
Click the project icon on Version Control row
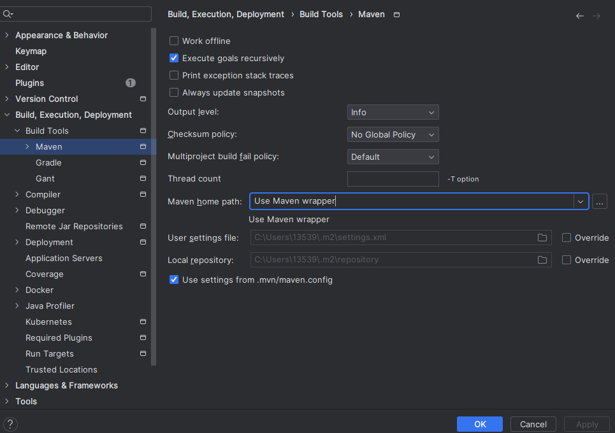143,99
